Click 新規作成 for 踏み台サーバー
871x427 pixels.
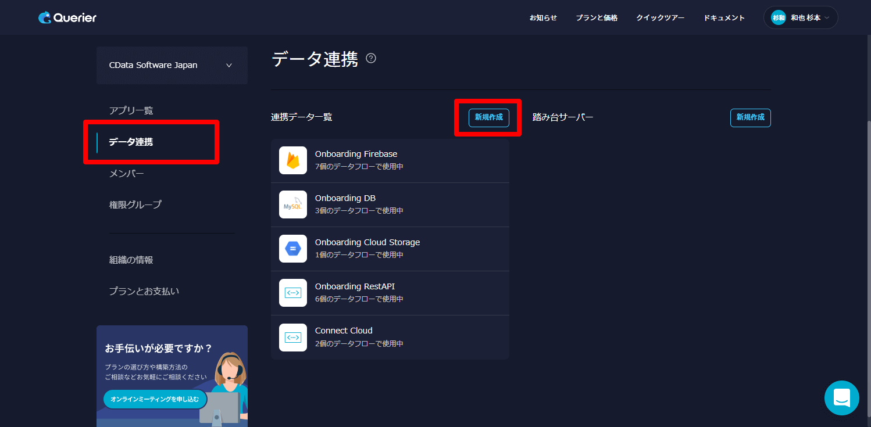(x=751, y=117)
